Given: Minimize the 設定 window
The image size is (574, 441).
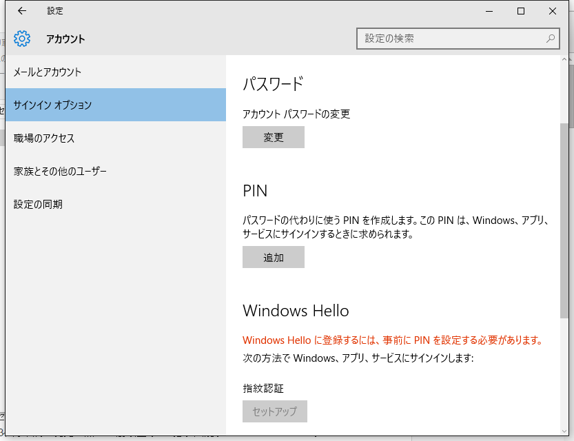Looking at the screenshot, I should point(489,11).
